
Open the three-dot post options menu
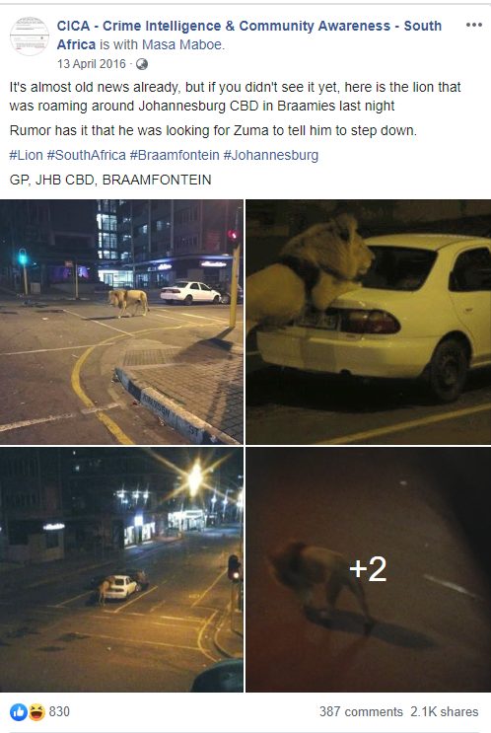tap(473, 26)
